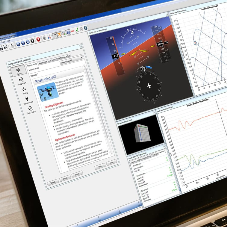The width and height of the screenshot is (227, 227).
Task: Open the Aiding Inputs tab in device status
Action: click(x=147, y=157)
